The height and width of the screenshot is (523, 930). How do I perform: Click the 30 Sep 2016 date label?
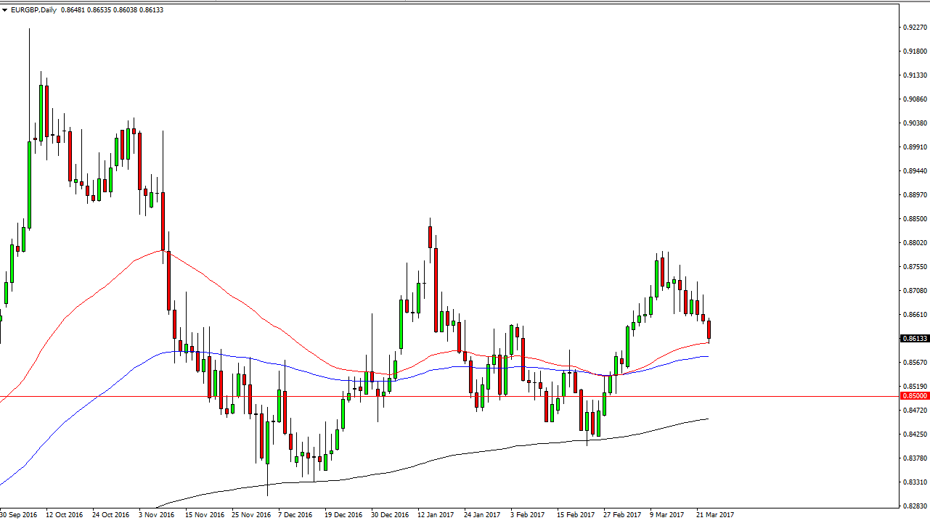[x=20, y=515]
